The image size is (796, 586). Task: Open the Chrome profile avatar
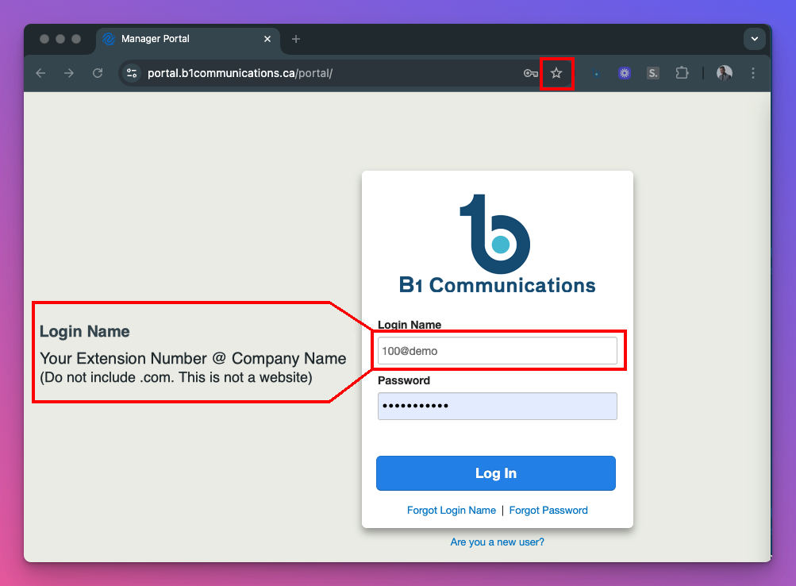coord(724,73)
